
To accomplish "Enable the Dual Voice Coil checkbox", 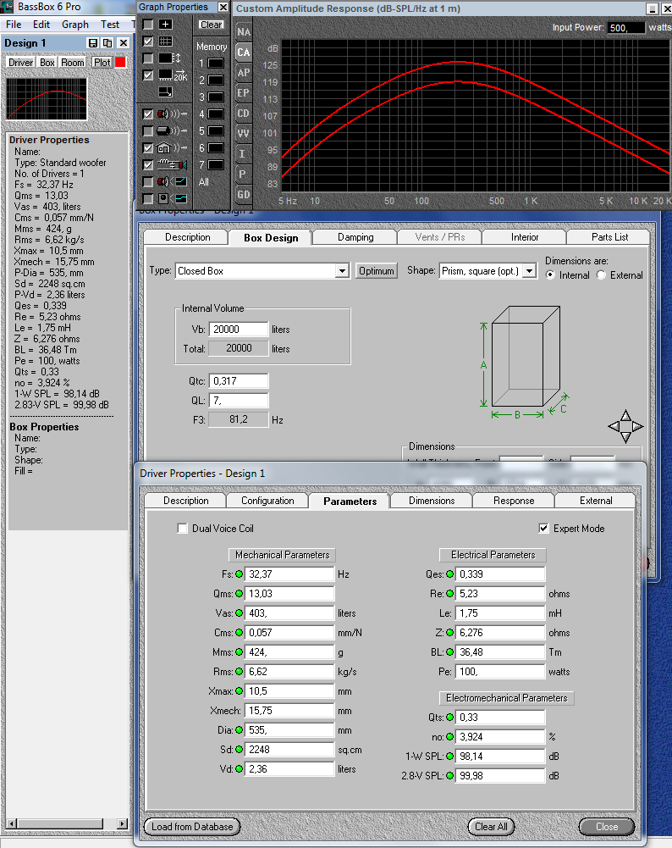I will coord(182,529).
